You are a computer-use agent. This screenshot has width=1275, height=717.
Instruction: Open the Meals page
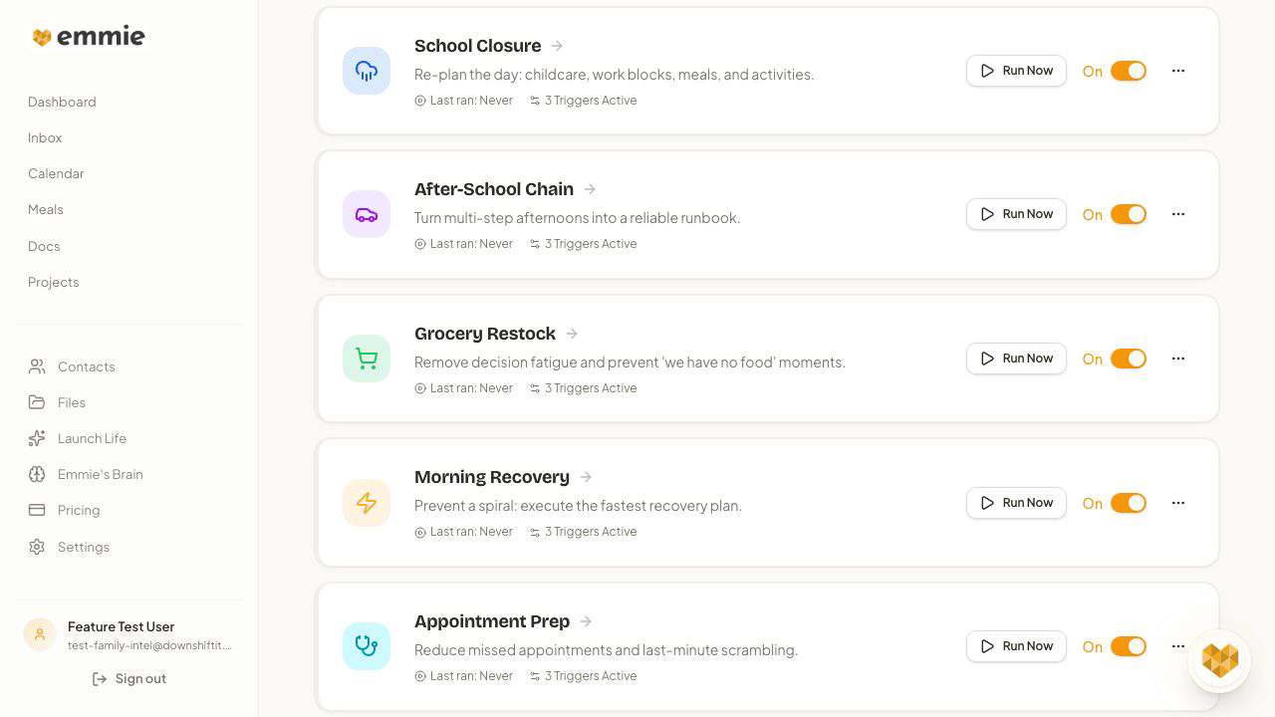[45, 209]
